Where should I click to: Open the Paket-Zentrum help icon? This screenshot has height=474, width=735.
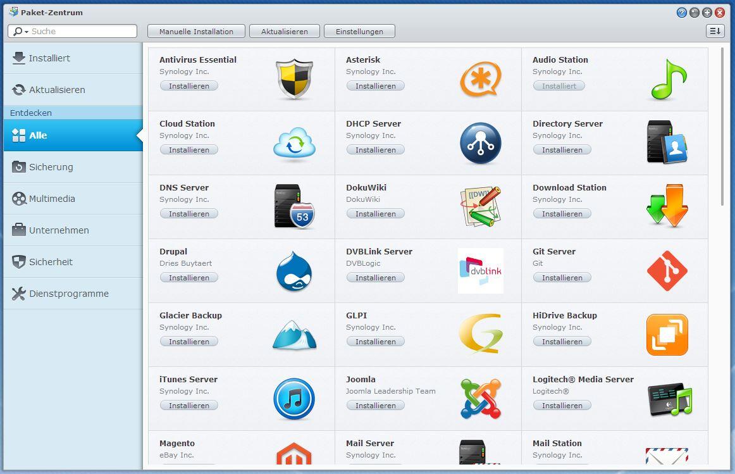682,13
